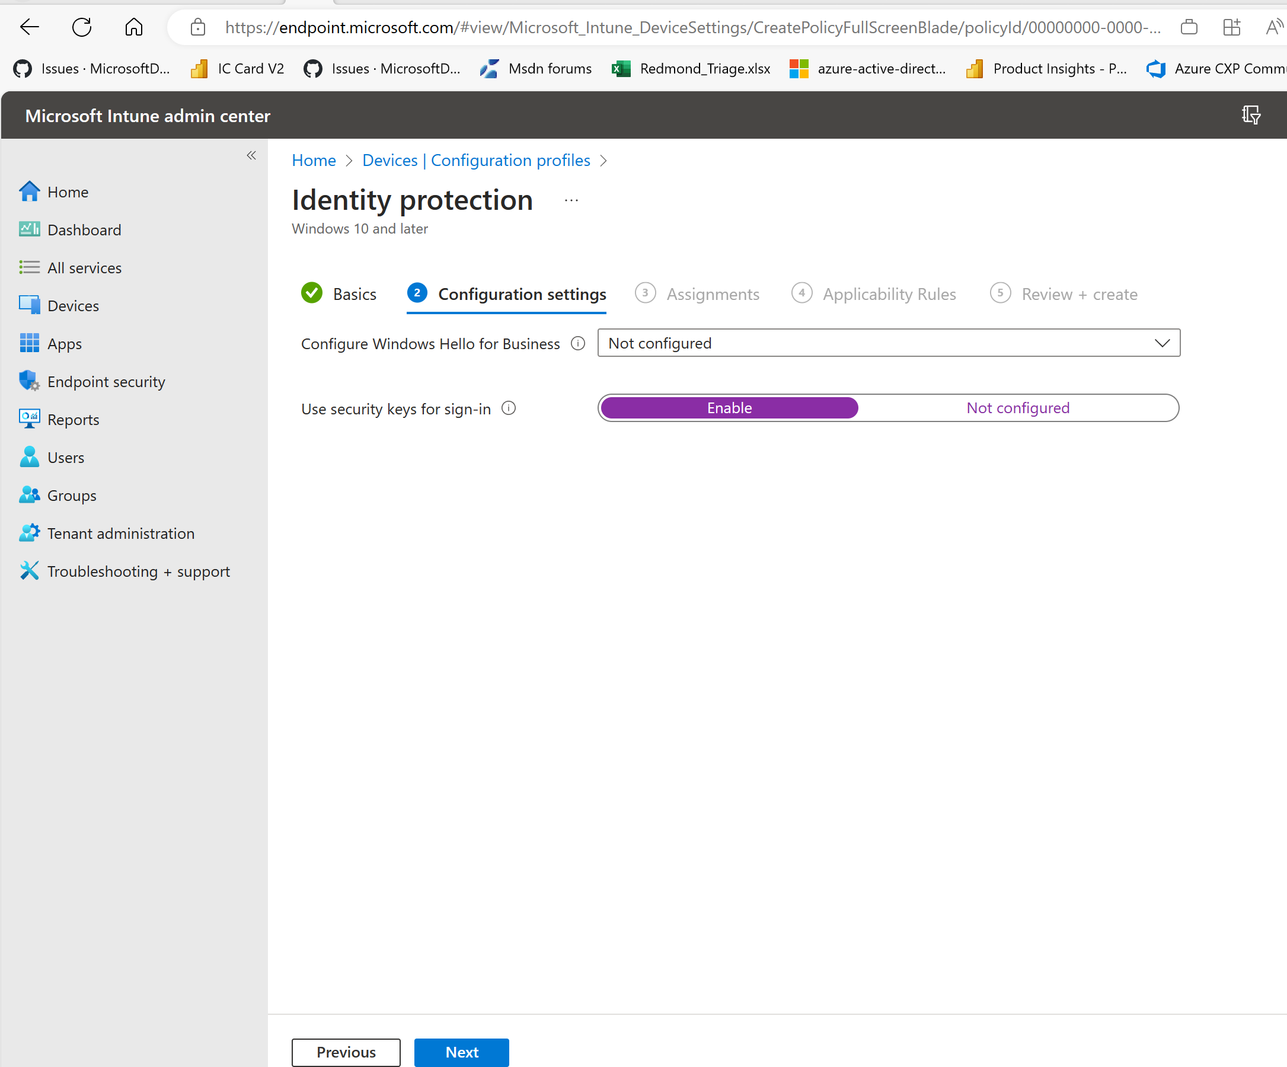Screen dimensions: 1287x1067
Task: Open the browser home page icon
Action: (x=133, y=27)
